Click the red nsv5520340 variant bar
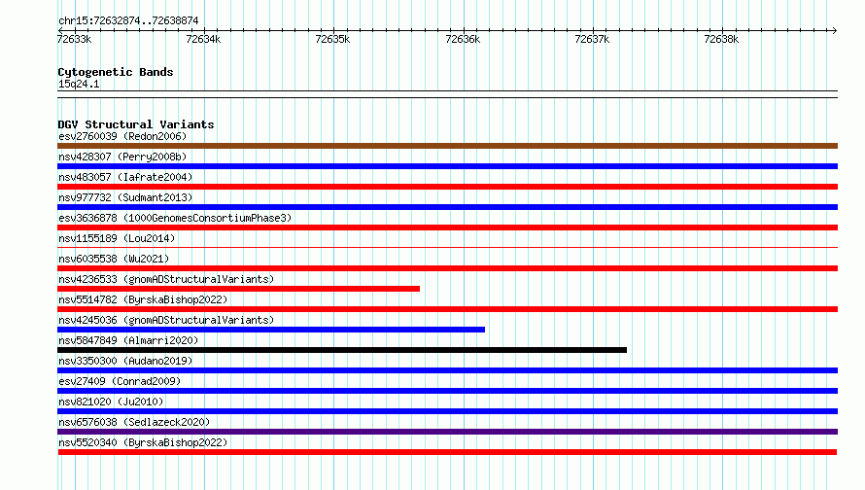 point(447,452)
